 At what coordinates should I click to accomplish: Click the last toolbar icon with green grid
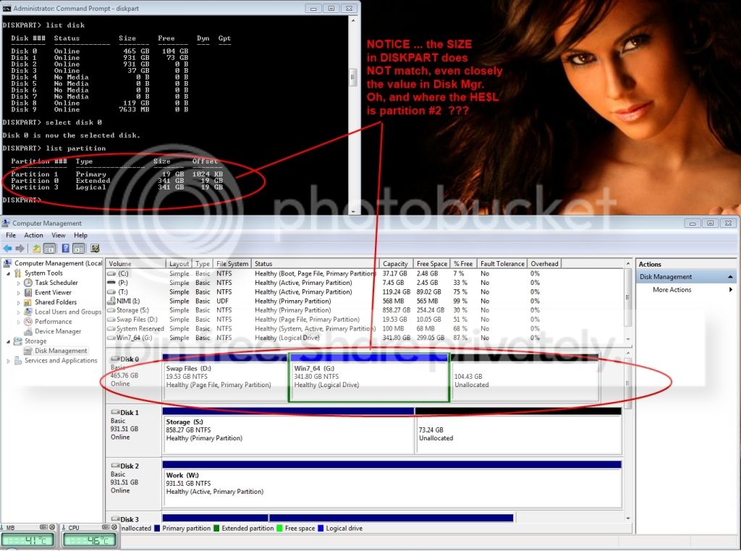(x=95, y=248)
